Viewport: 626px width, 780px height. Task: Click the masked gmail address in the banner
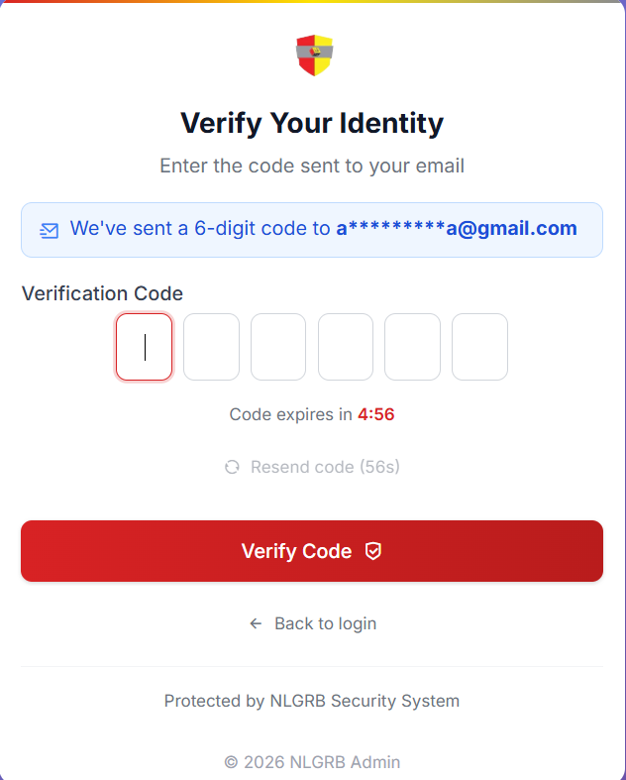point(457,229)
